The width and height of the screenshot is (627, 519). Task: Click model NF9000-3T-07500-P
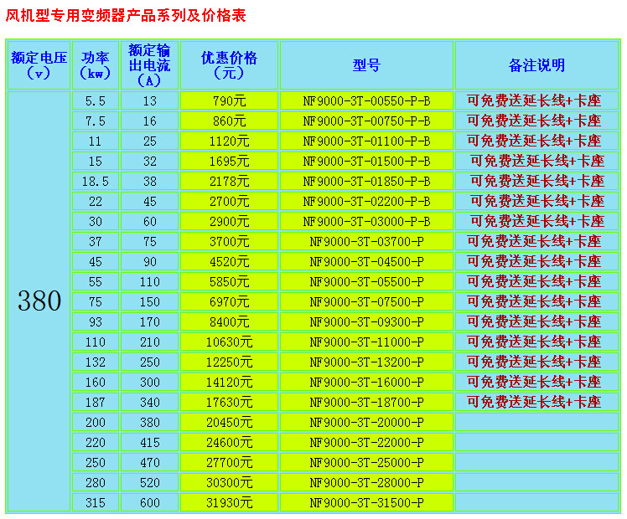click(366, 301)
